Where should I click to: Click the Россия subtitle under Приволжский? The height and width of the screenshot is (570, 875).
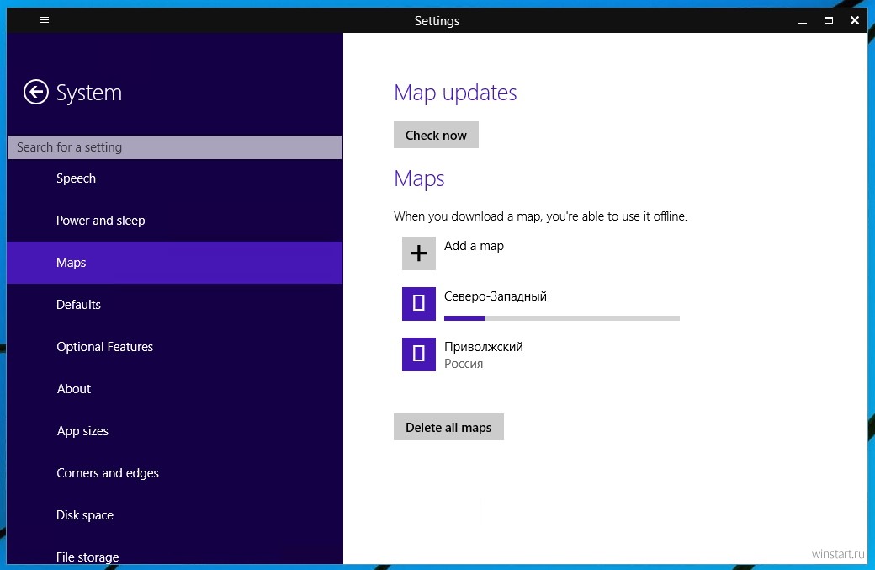(464, 364)
